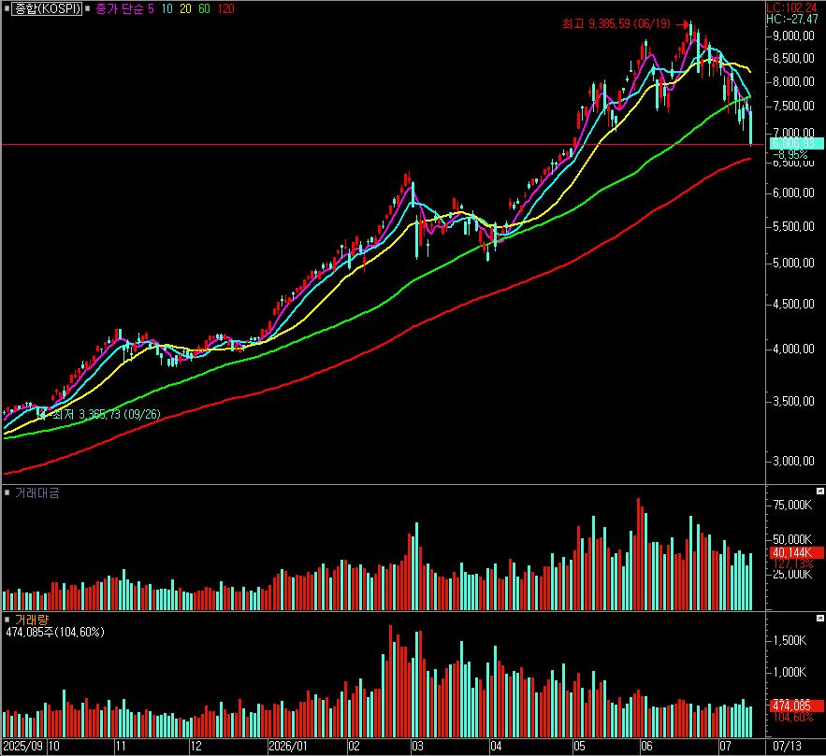
Task: Click the 474,085주(104.60%) volume readout
Action: [55, 632]
